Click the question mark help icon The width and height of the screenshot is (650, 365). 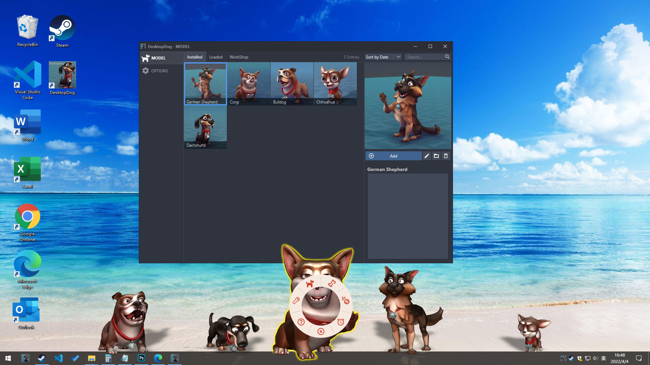(301, 322)
